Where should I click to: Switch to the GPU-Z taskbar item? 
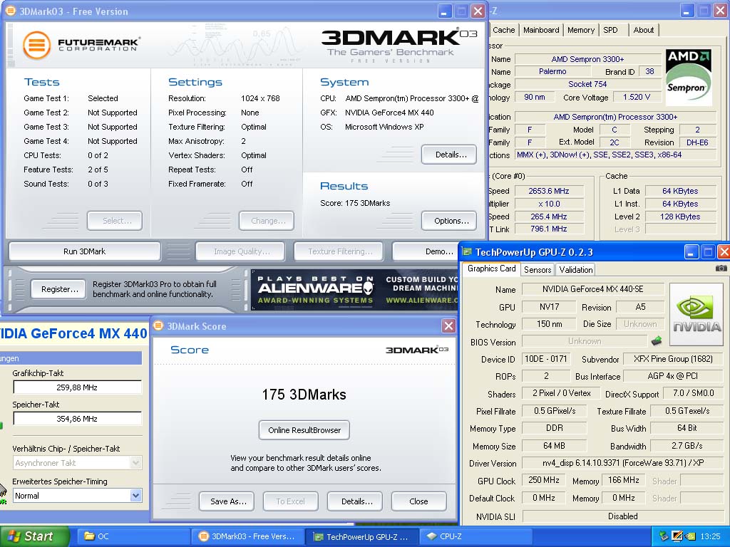coord(362,536)
